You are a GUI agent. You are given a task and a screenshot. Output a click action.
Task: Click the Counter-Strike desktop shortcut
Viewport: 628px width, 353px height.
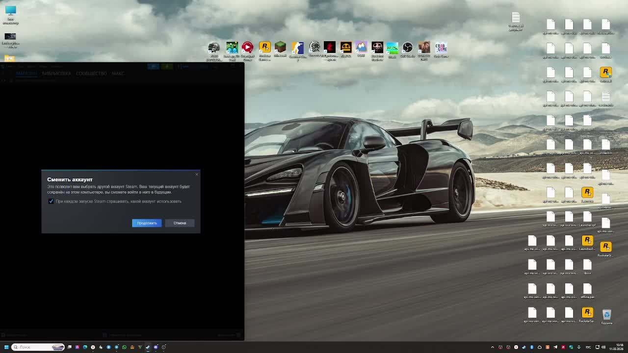[x=297, y=49]
